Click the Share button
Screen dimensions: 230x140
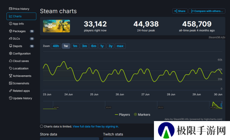pos(180,11)
